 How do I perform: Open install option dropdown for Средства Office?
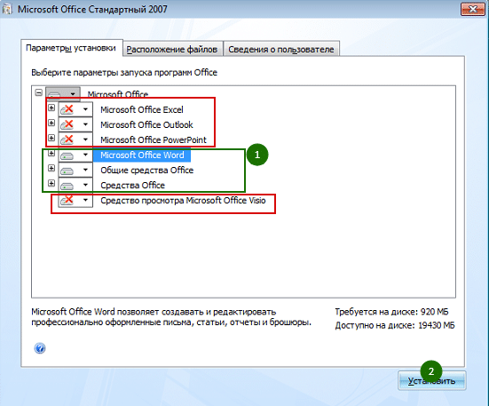point(75,185)
